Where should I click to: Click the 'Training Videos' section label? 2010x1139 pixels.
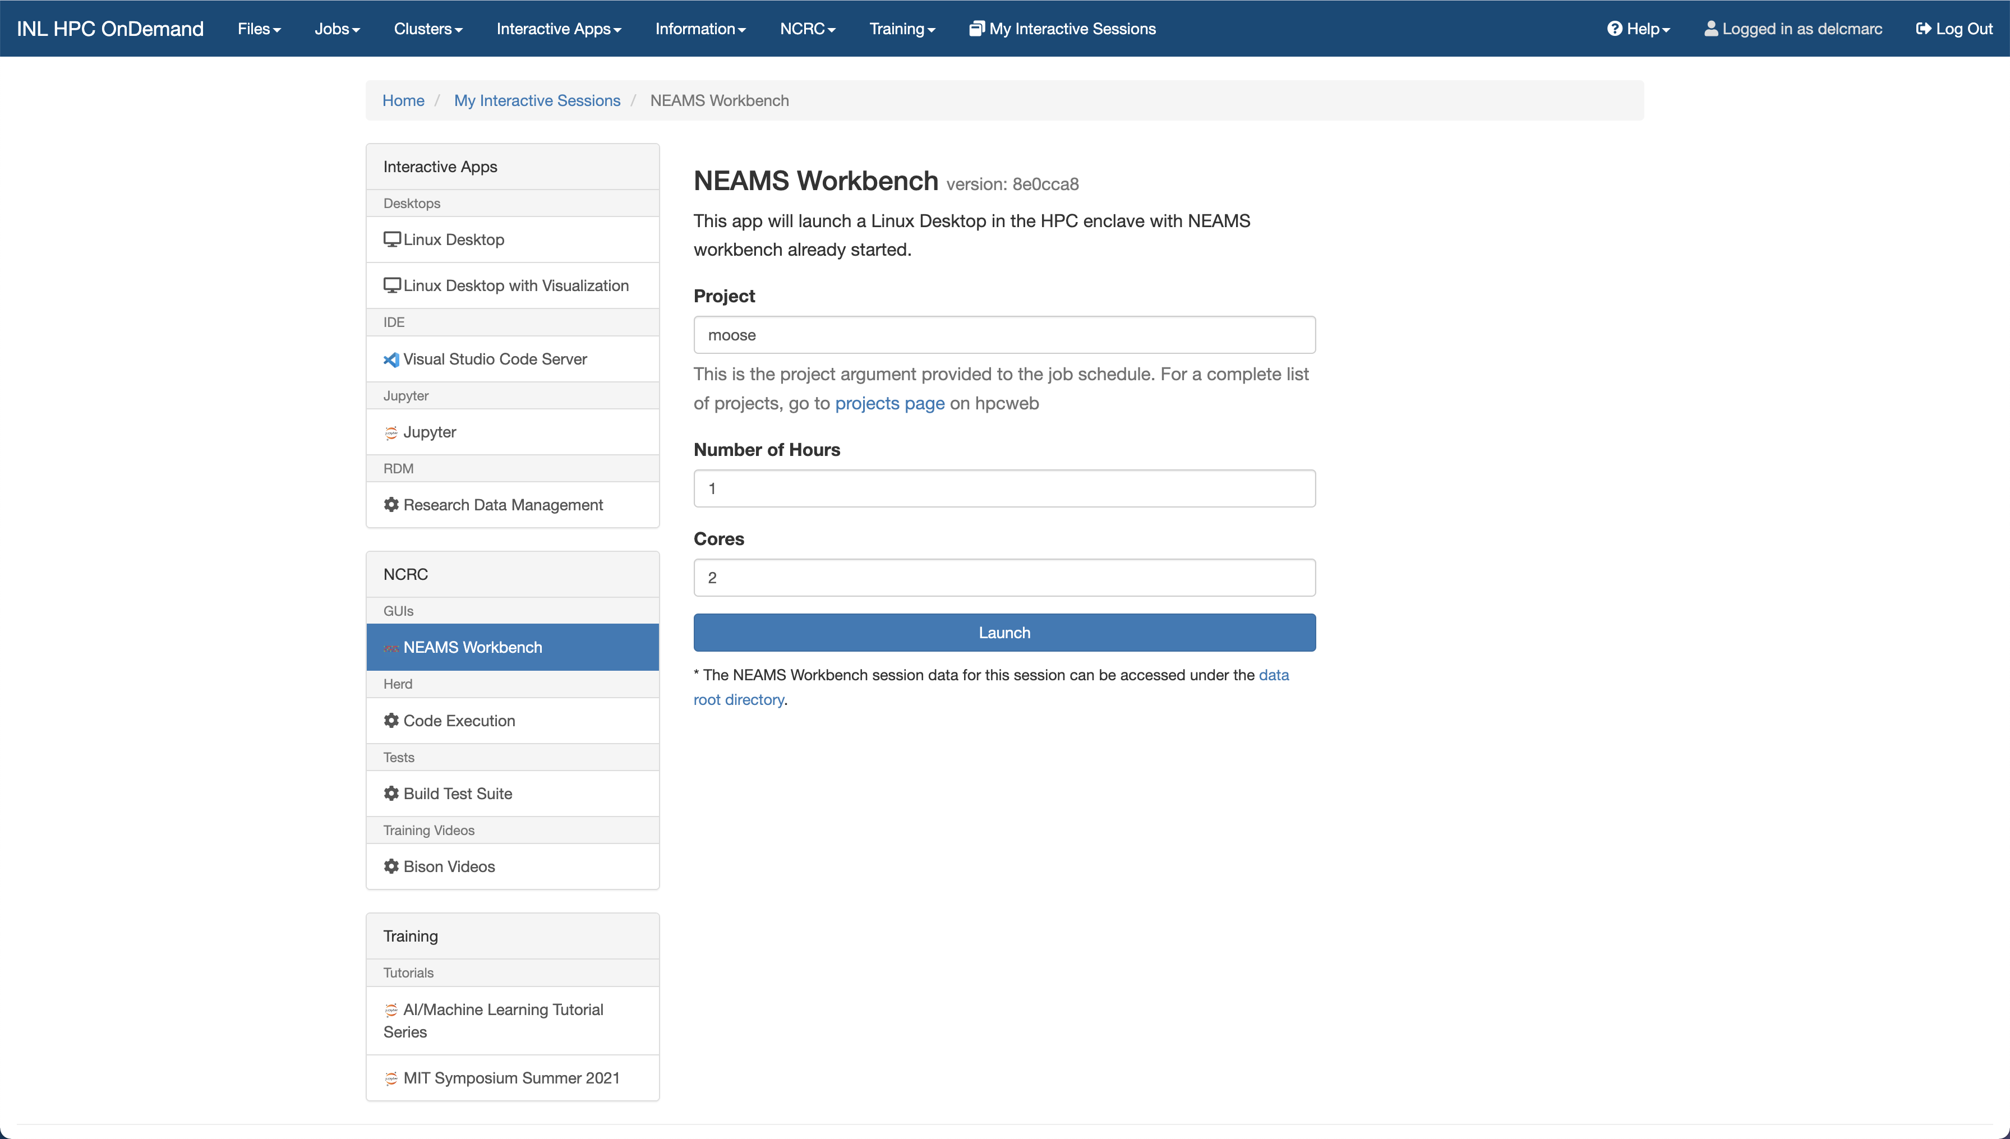(428, 830)
